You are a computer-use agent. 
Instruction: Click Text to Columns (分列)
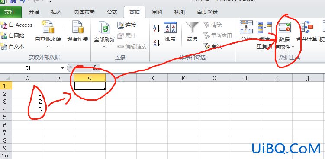(x=246, y=31)
